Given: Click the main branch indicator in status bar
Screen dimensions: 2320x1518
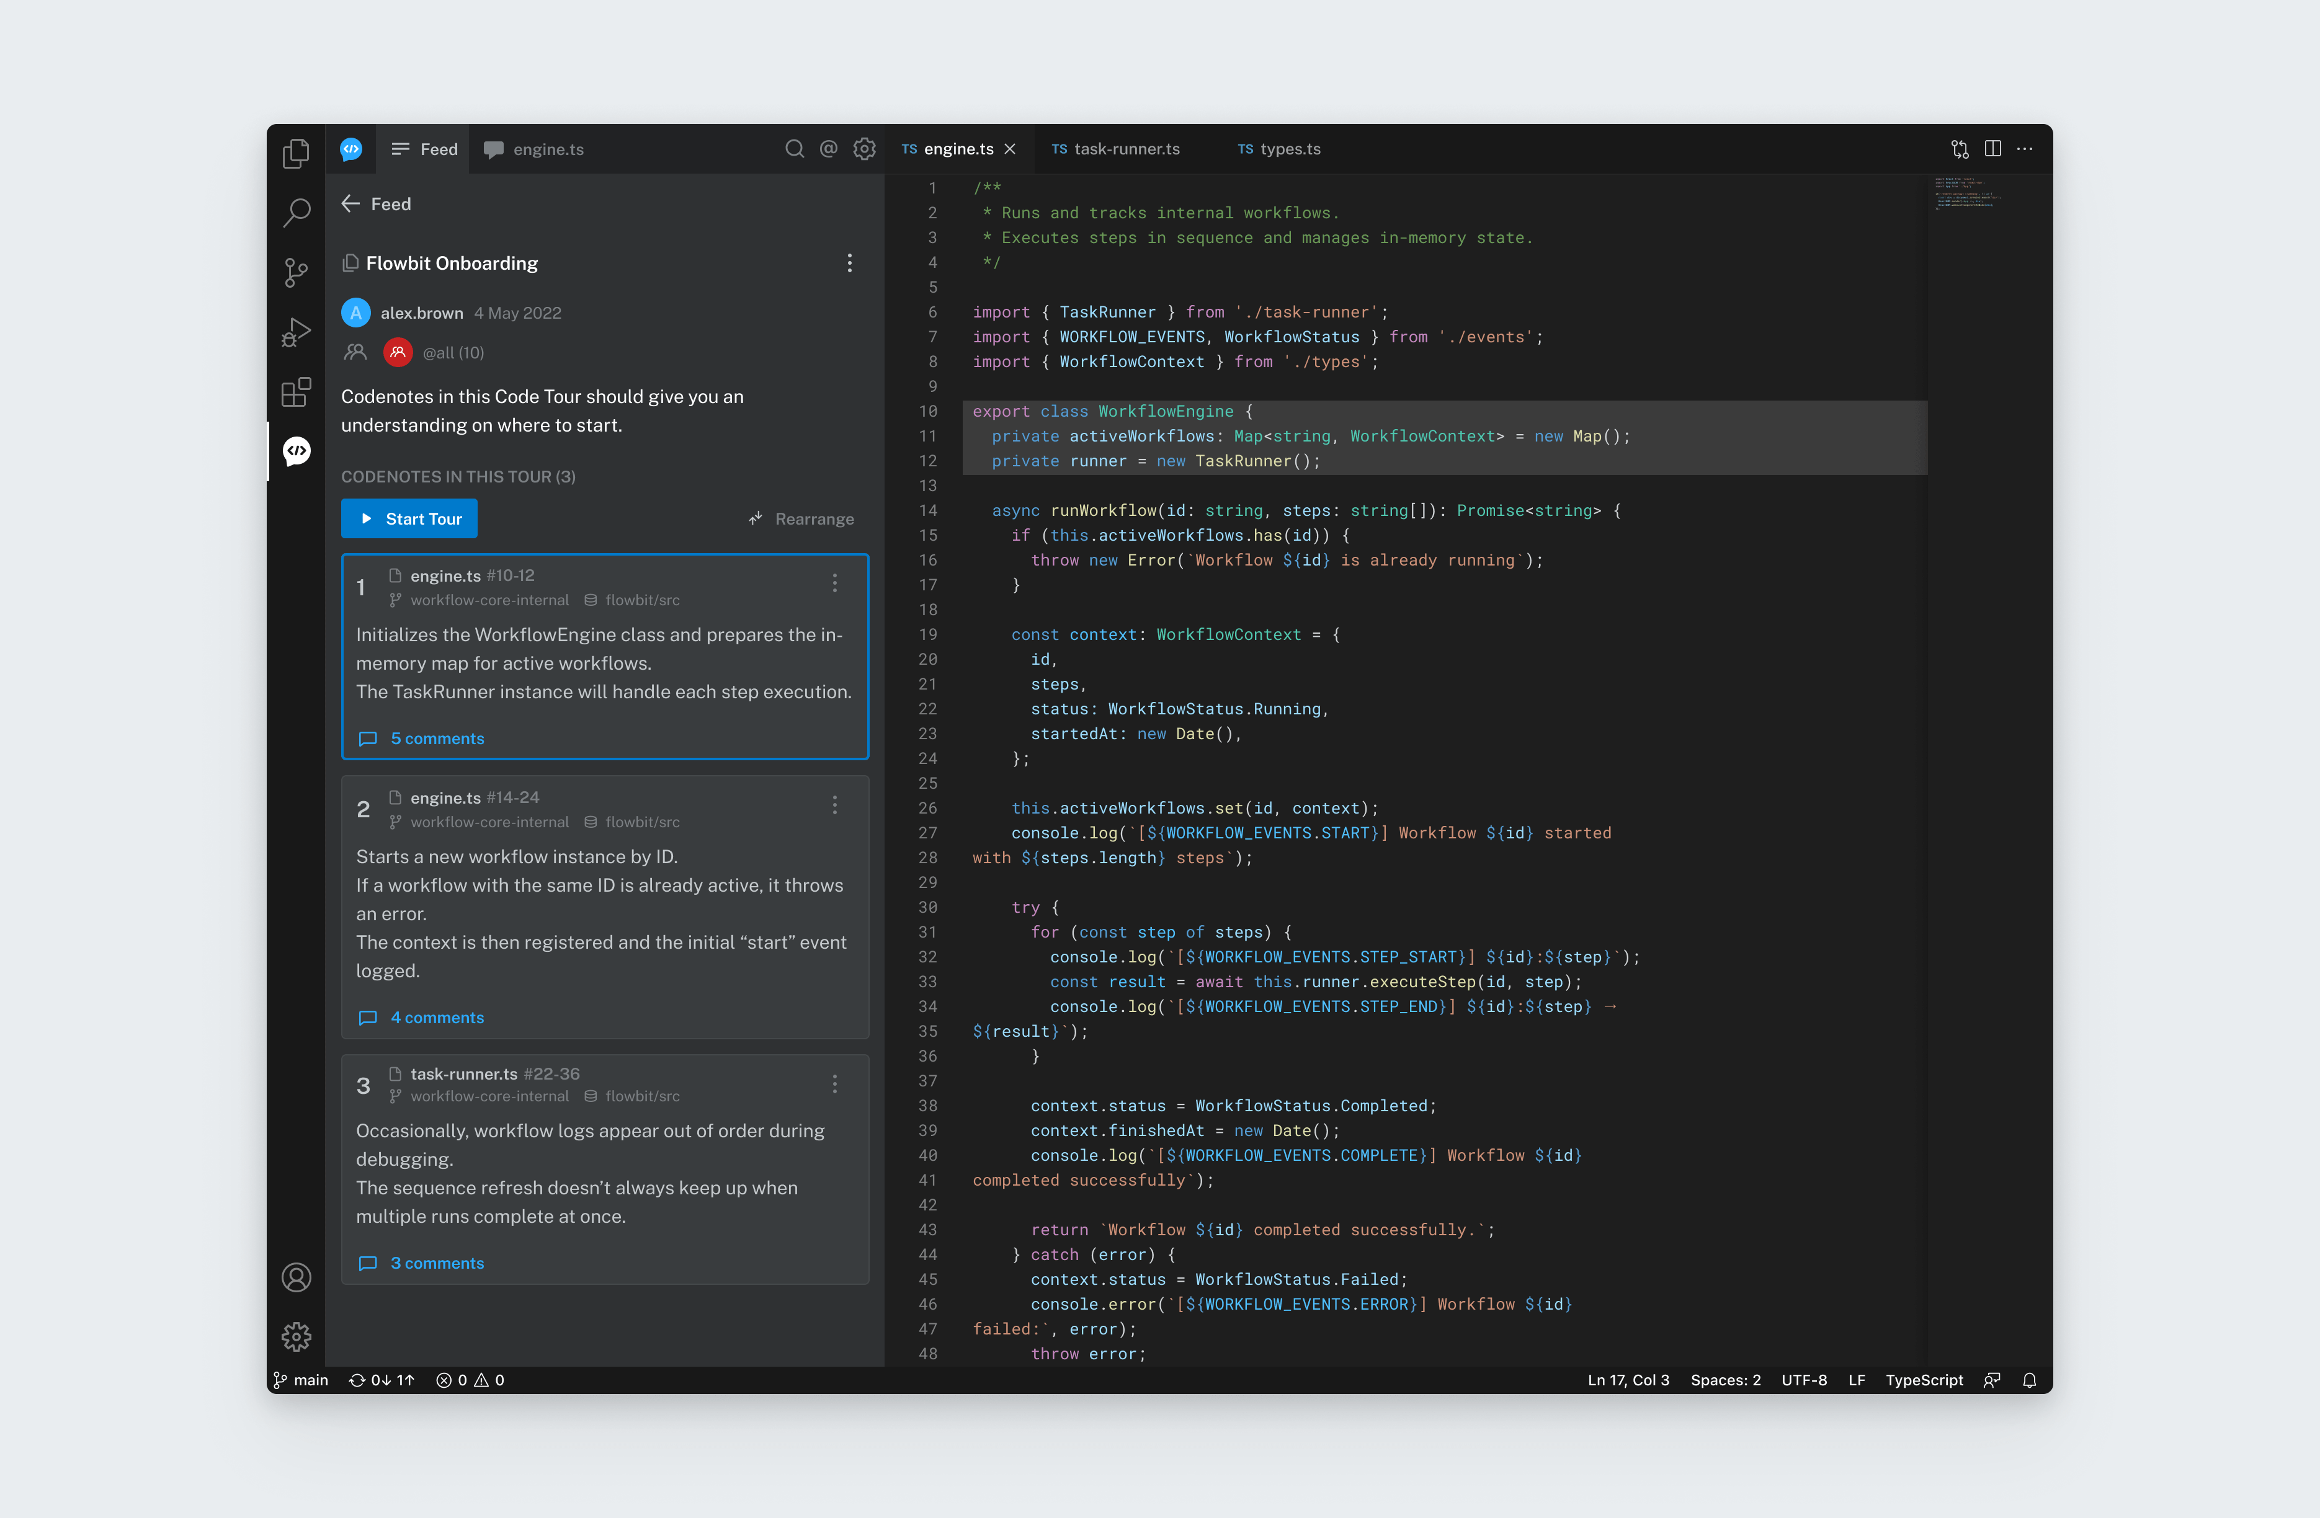Looking at the screenshot, I should [300, 1380].
